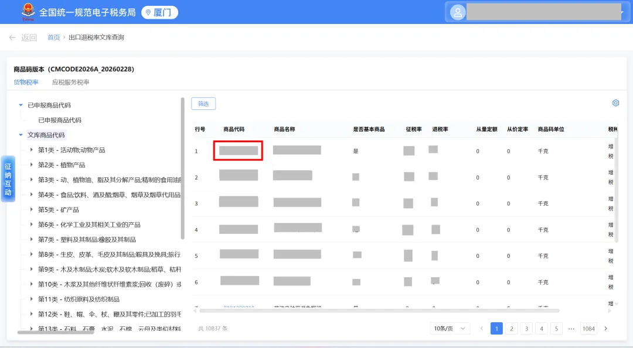Image resolution: width=633 pixels, height=348 pixels.
Task: Click 商品名称 column header
Action: pos(284,129)
